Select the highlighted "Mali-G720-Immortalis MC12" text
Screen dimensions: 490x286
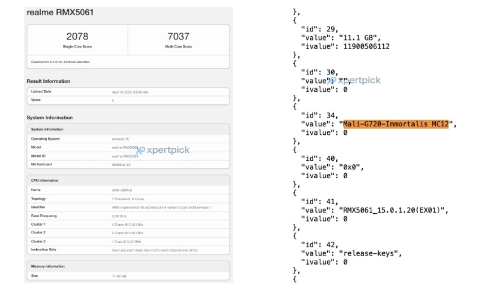click(396, 124)
